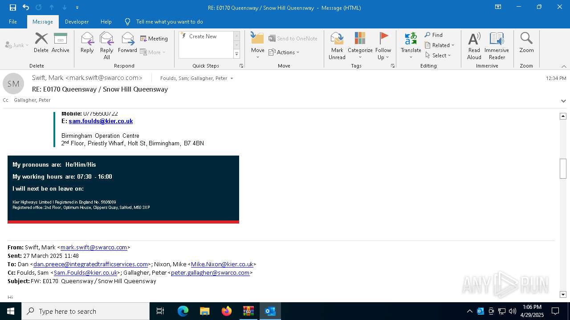Expand the recipients list dropdown
Viewport: 570px width, 320px height.
[232, 78]
